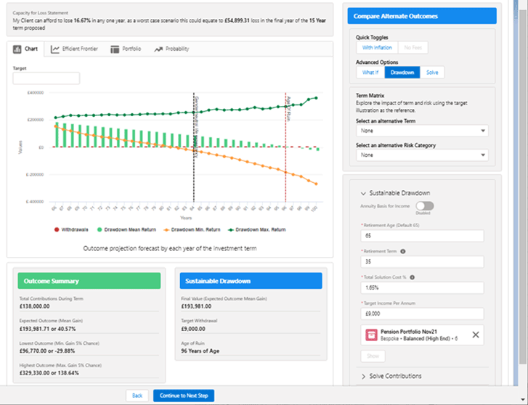528x405 pixels.
Task: Edit the Retirement Term field
Action: [x=422, y=261]
